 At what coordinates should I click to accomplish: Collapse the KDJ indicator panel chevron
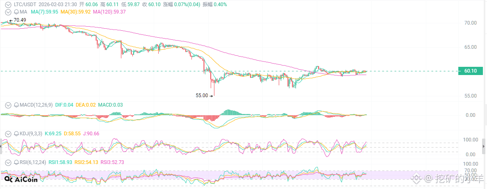click(x=8, y=134)
